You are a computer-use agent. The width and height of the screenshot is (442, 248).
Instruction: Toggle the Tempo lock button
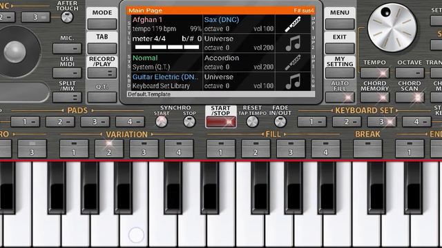coord(374,73)
